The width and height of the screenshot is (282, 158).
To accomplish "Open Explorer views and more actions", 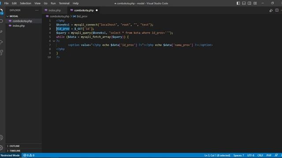I will pos(37,10).
